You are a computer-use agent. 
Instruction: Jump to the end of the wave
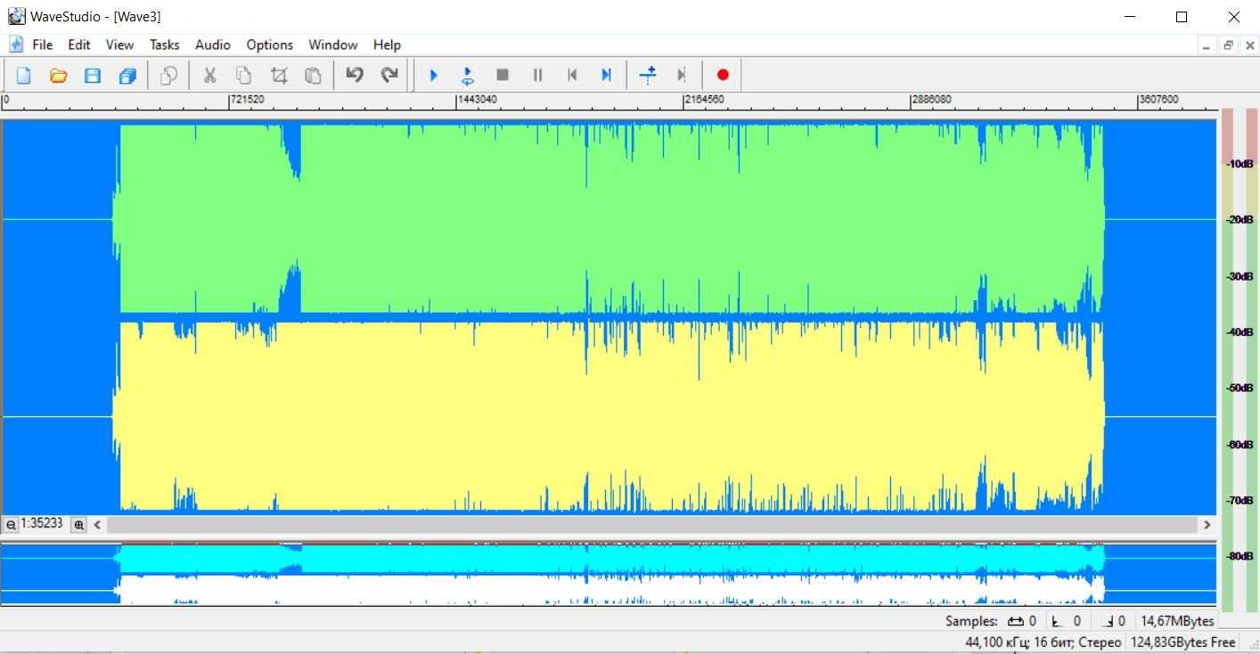point(606,76)
